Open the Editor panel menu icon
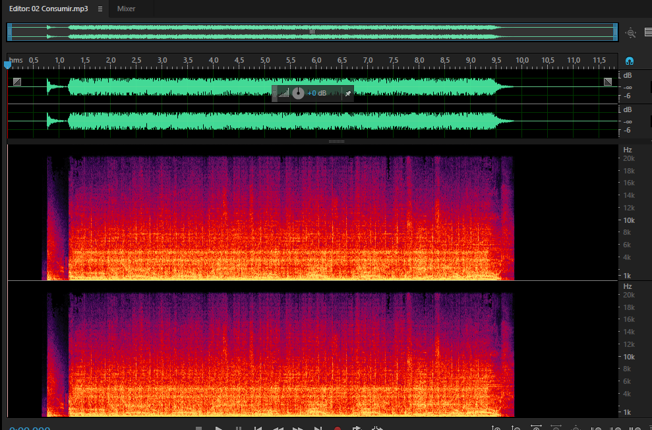Screen dimensions: 652x430 point(100,9)
